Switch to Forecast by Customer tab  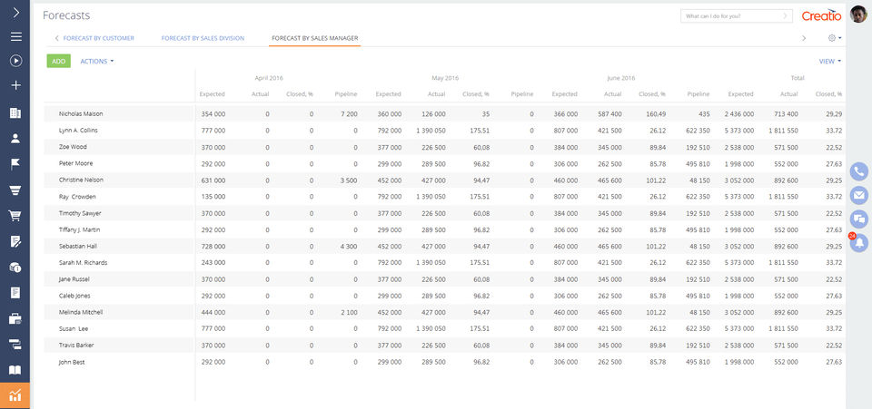(x=98, y=38)
